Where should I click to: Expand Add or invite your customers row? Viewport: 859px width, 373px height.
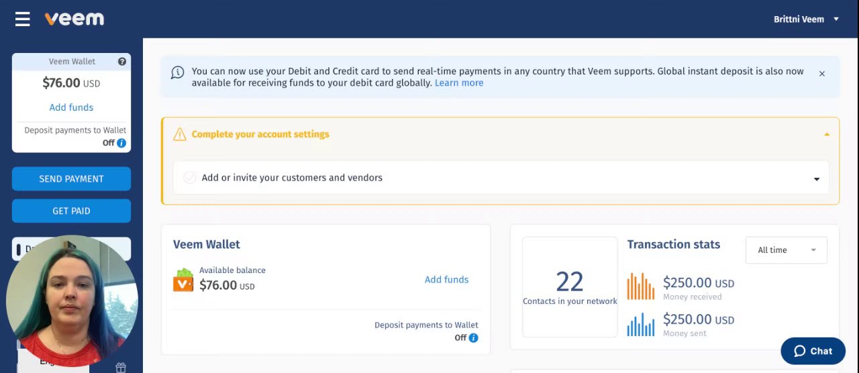coord(816,179)
